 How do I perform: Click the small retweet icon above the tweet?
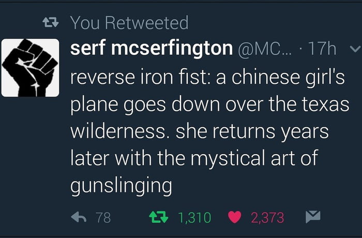coord(51,23)
